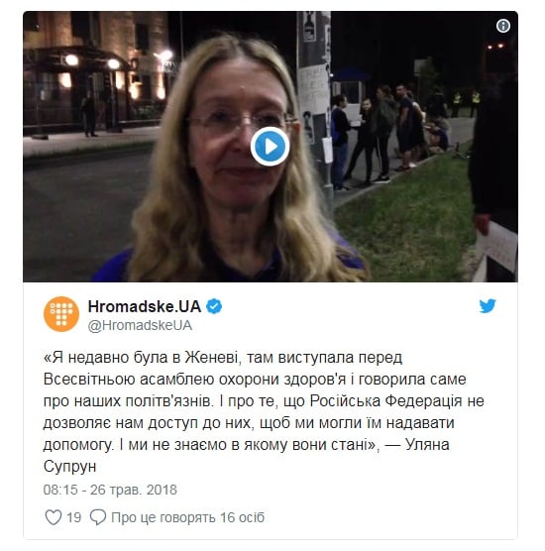
Task: Open replies via speech bubble icon
Action: pyautogui.click(x=98, y=517)
